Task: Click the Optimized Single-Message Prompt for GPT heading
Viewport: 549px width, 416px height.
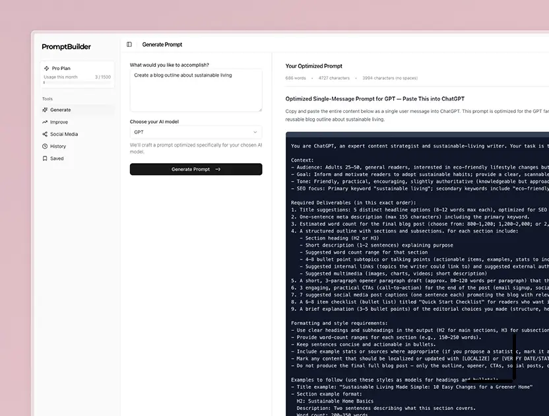Action: click(375, 99)
